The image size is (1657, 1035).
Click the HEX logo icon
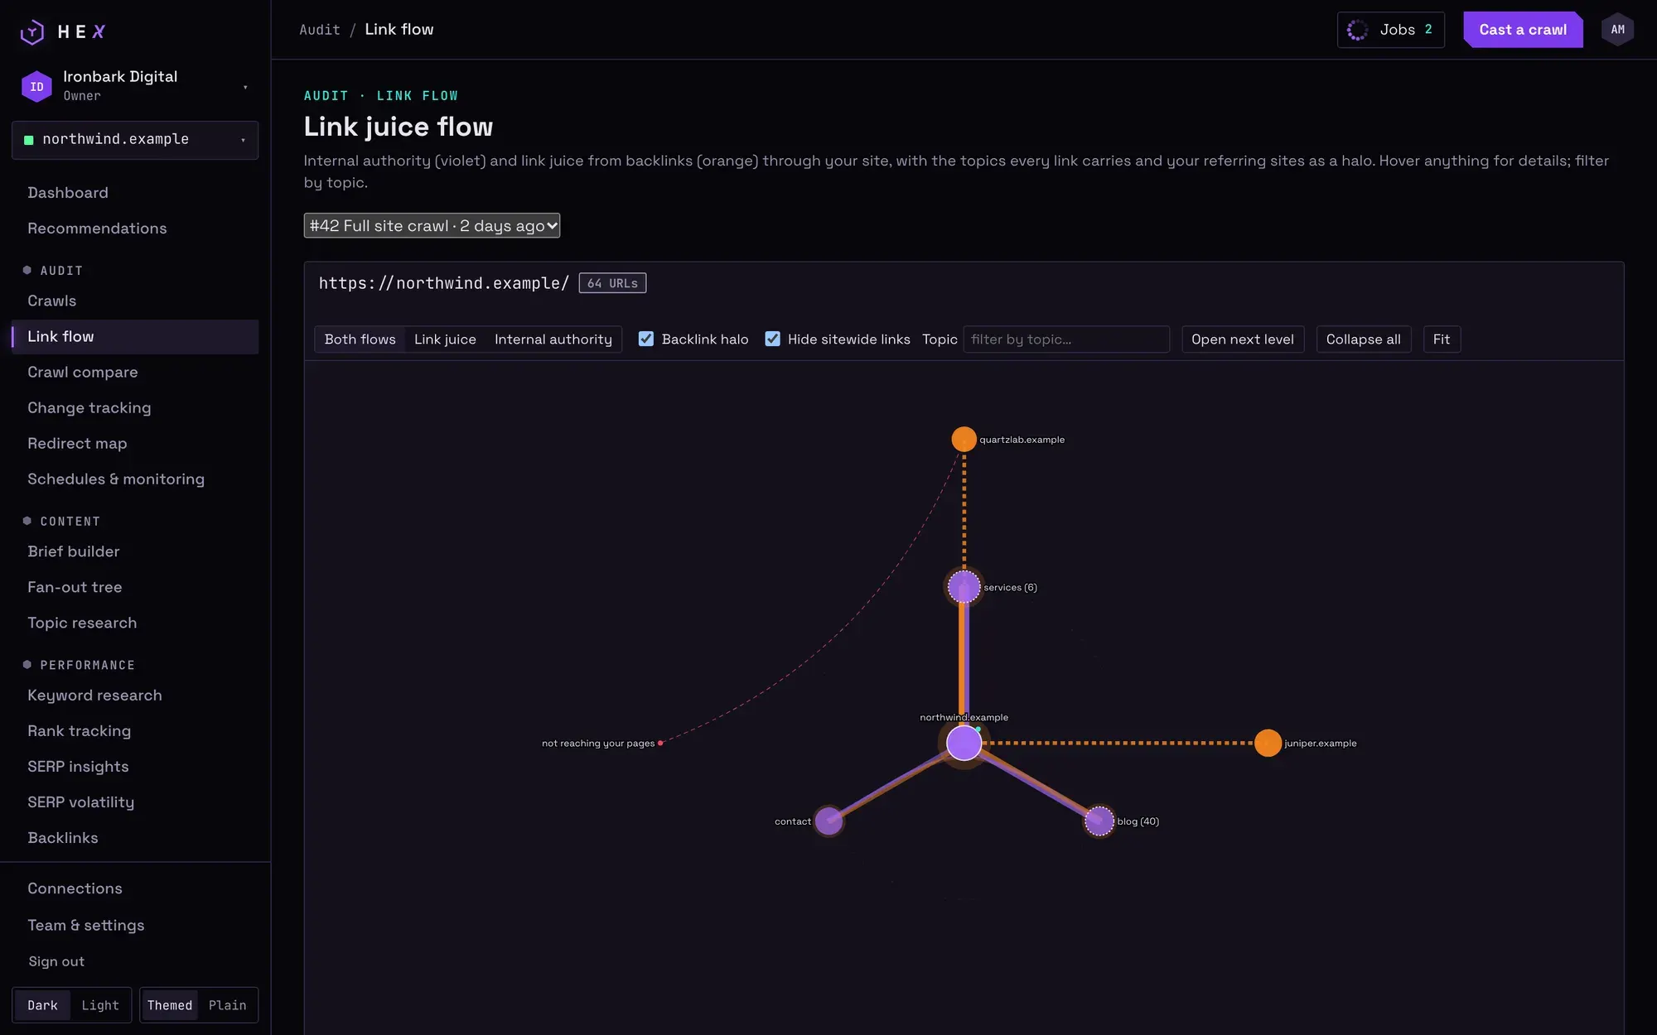(32, 31)
